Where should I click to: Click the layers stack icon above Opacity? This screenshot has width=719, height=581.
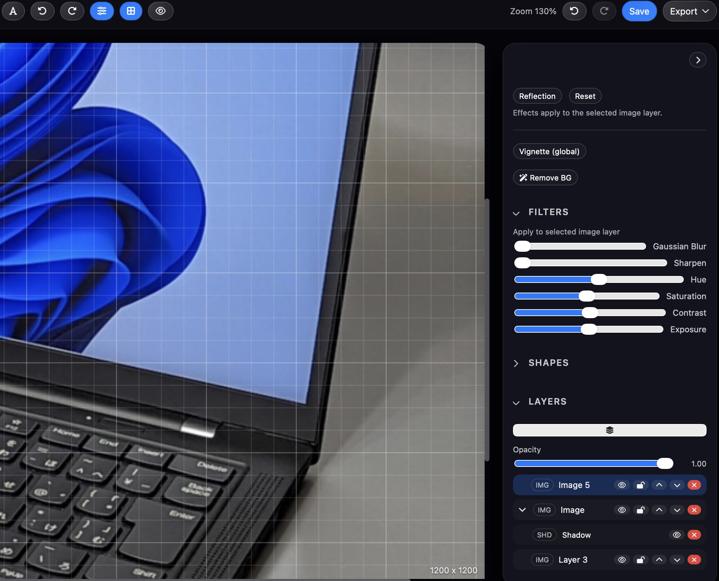point(609,430)
